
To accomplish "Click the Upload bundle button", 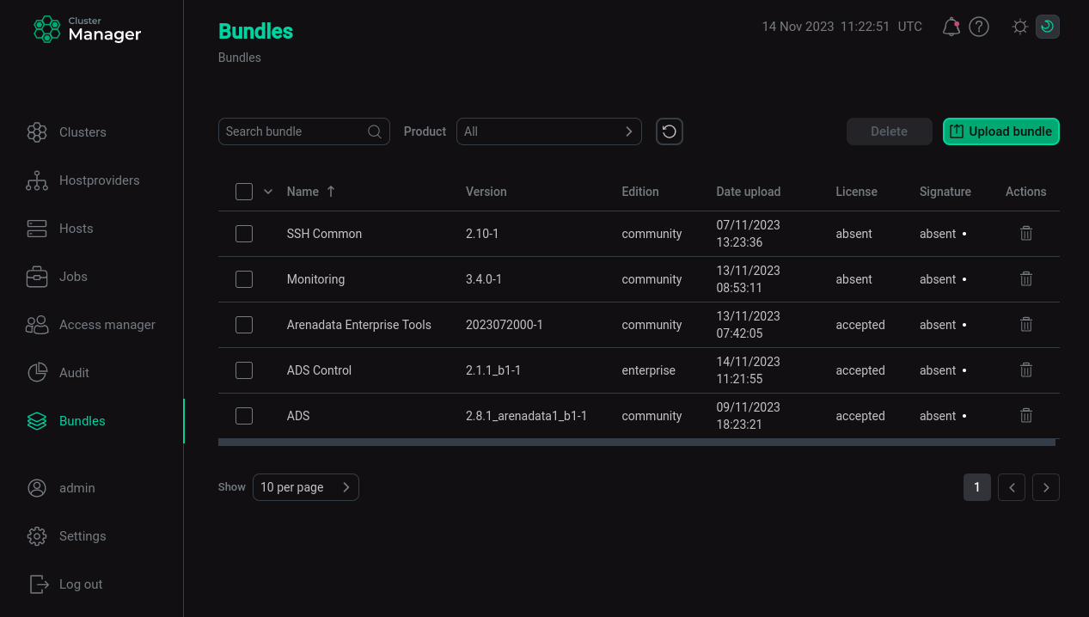I will [1000, 131].
